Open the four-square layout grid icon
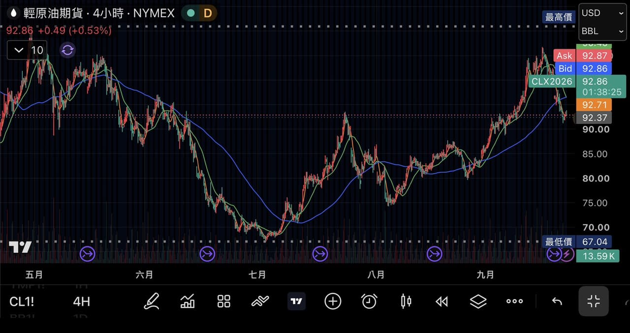Screen dimensions: 630x333 point(224,302)
